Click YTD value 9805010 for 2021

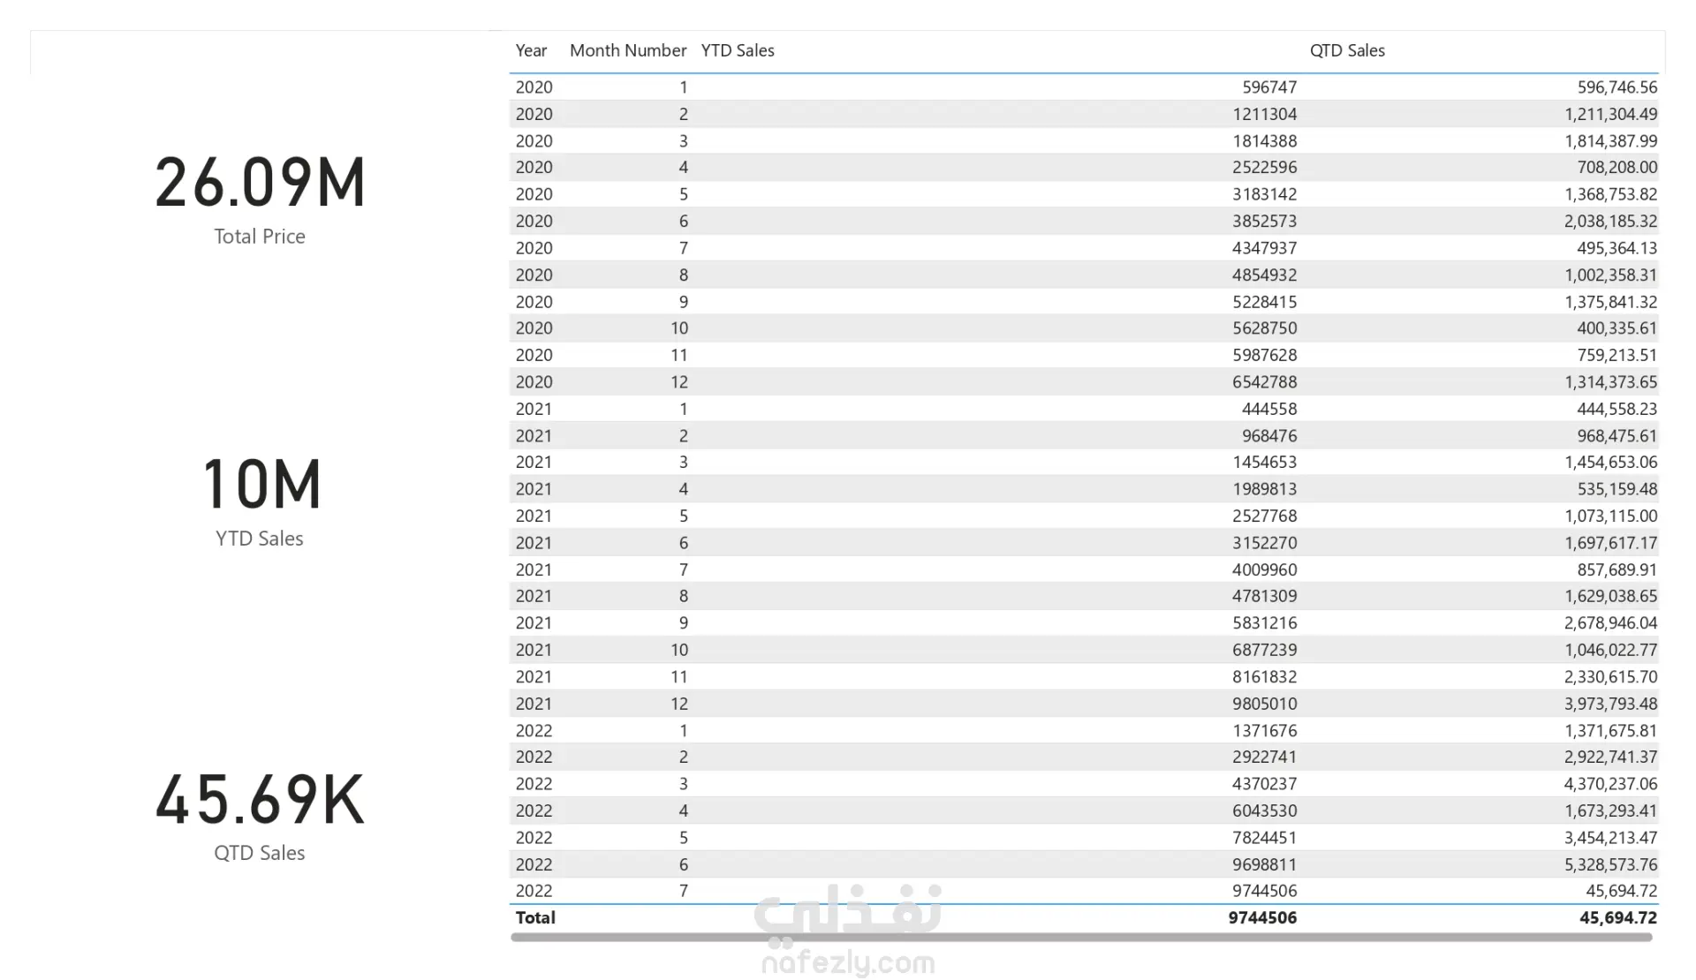1264,704
